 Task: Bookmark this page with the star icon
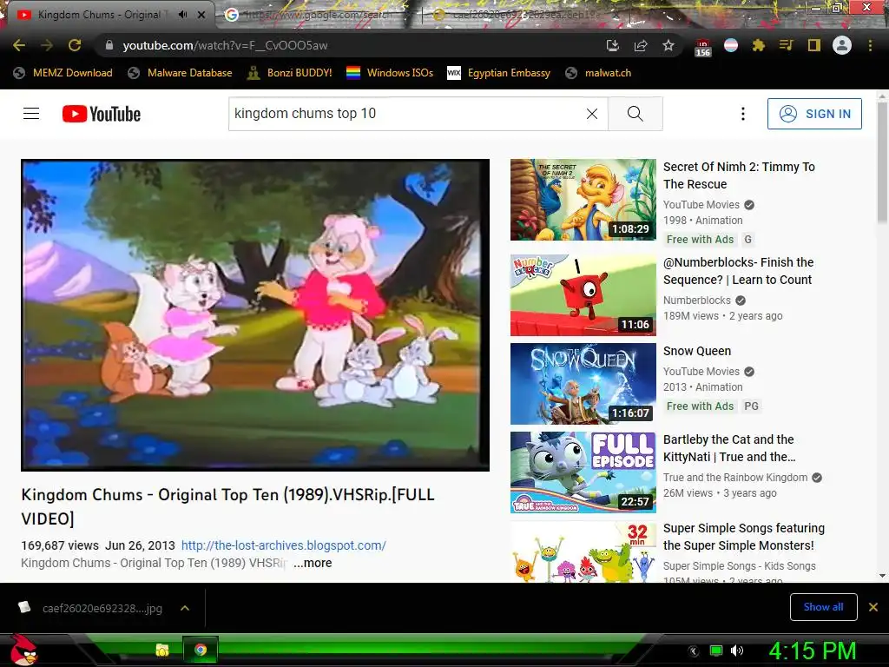click(668, 45)
